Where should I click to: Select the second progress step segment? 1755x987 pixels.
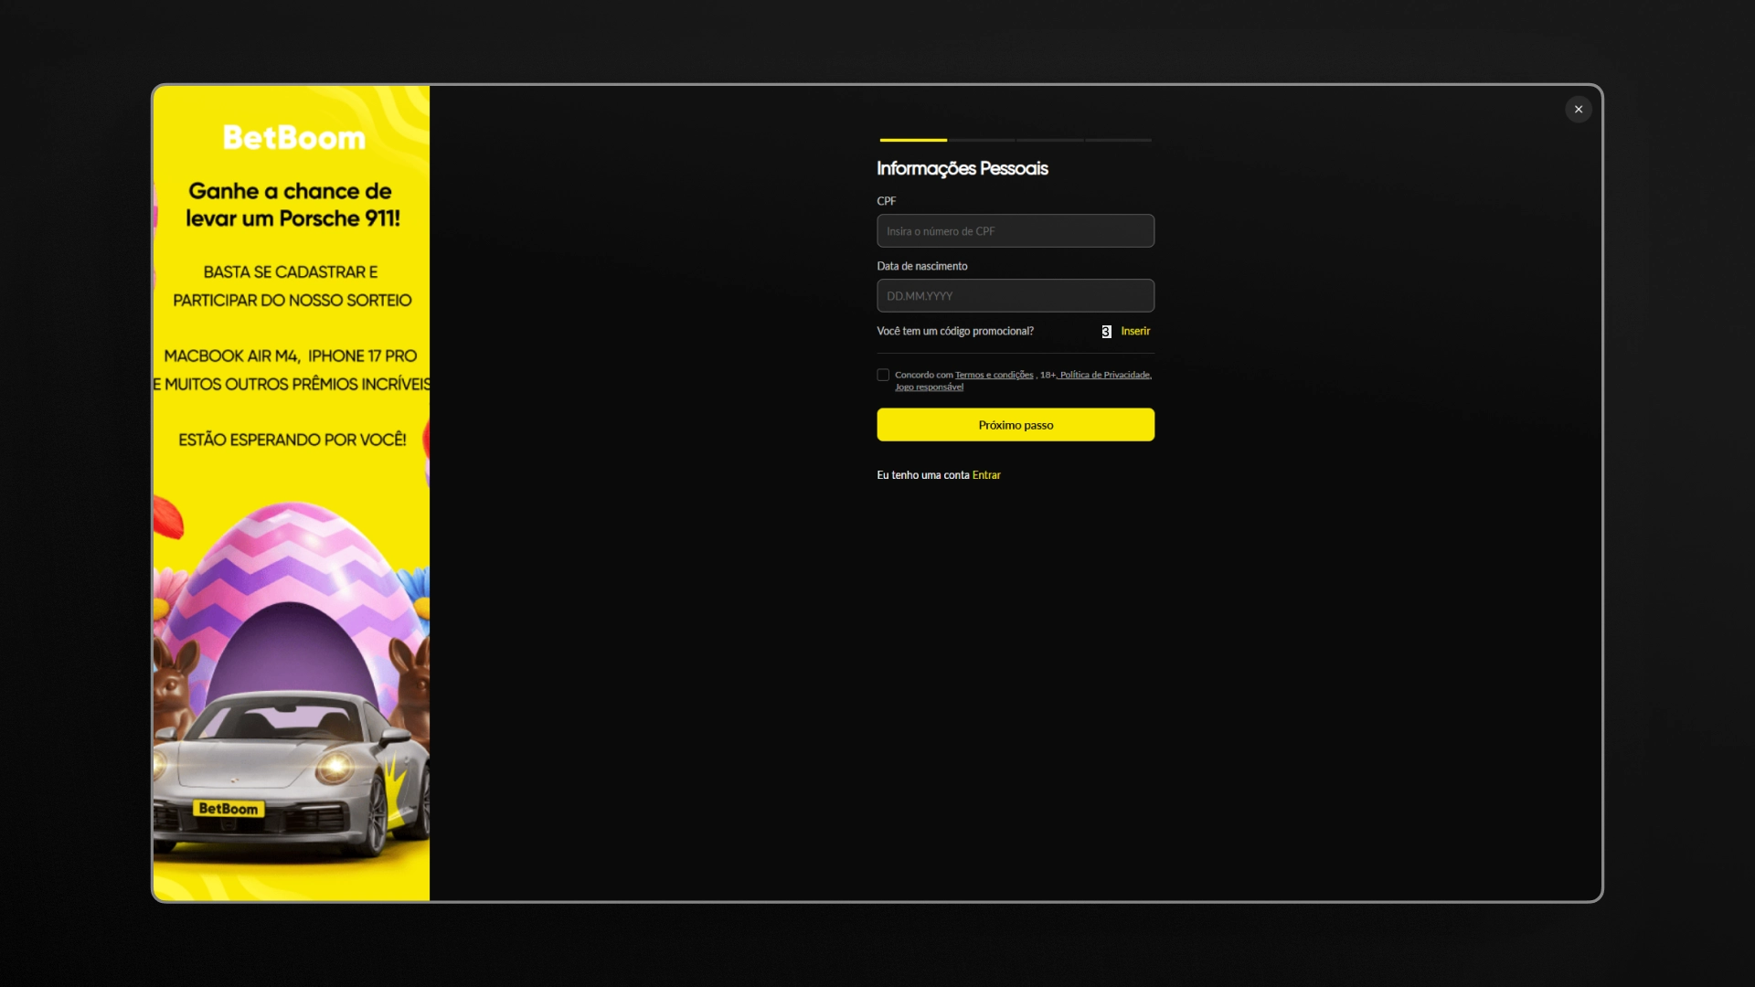point(982,140)
